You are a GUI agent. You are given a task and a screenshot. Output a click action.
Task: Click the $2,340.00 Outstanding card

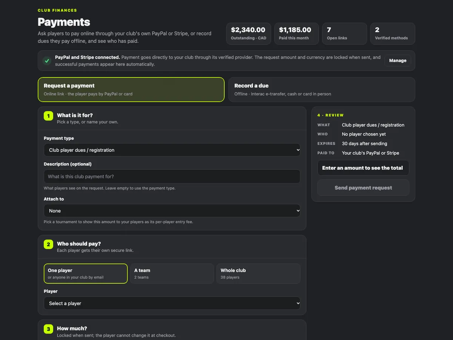coord(248,34)
